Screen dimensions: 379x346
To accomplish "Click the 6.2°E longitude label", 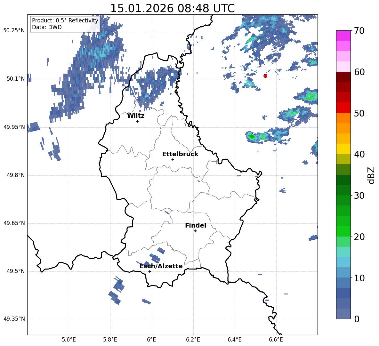I will 193,340.
